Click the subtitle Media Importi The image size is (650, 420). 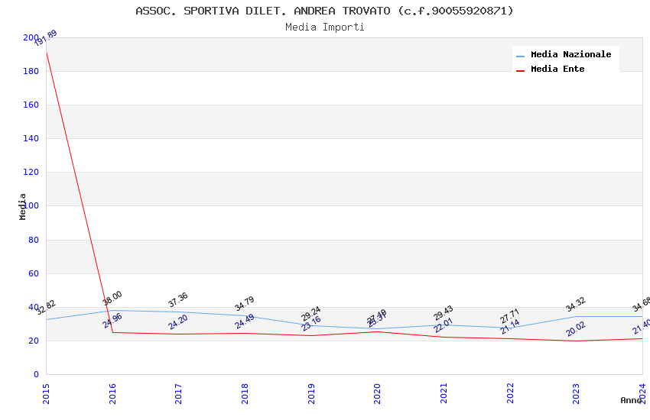point(324,27)
